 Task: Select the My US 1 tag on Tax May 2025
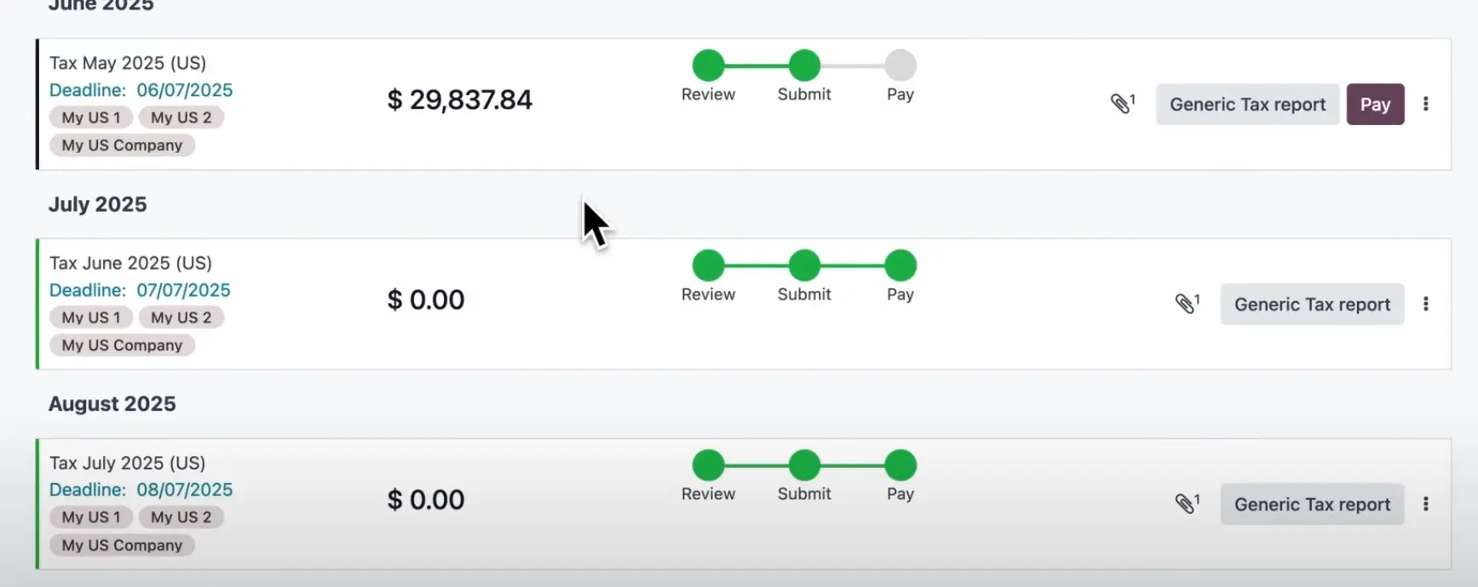coord(91,117)
